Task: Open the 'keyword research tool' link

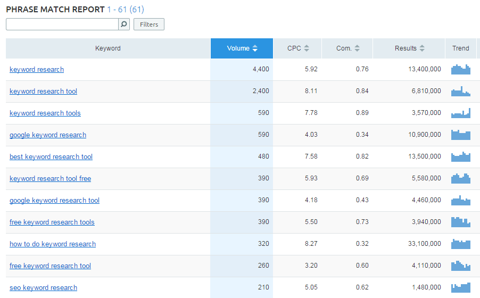Action: click(x=43, y=92)
